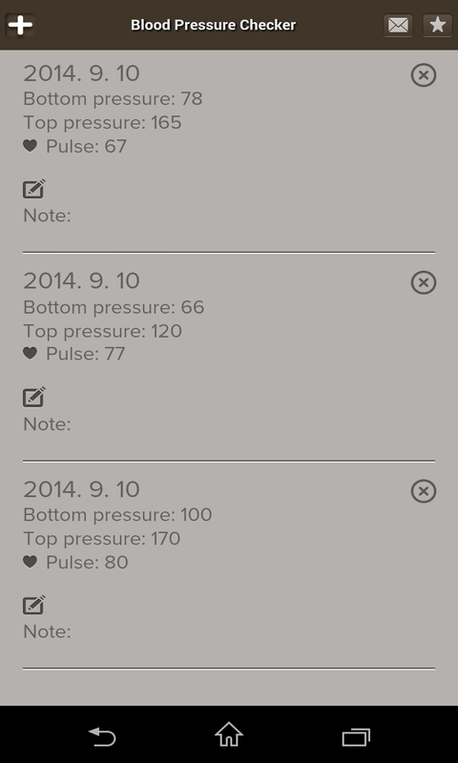Tap the heart icon beside Pulse: 67

31,146
